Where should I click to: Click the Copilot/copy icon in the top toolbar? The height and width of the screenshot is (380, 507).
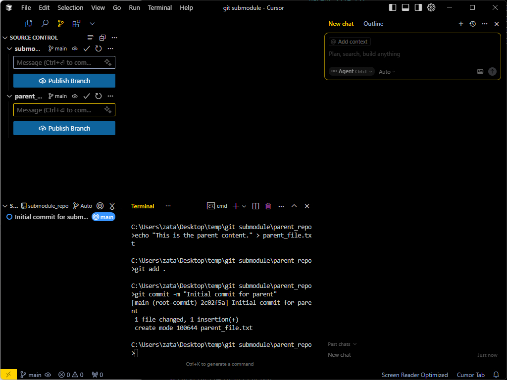[x=29, y=23]
